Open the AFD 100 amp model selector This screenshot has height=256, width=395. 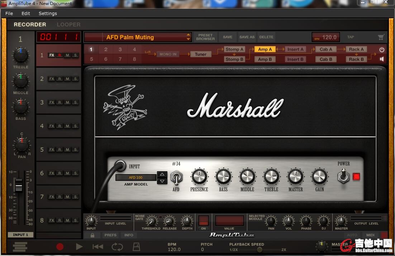[136, 177]
